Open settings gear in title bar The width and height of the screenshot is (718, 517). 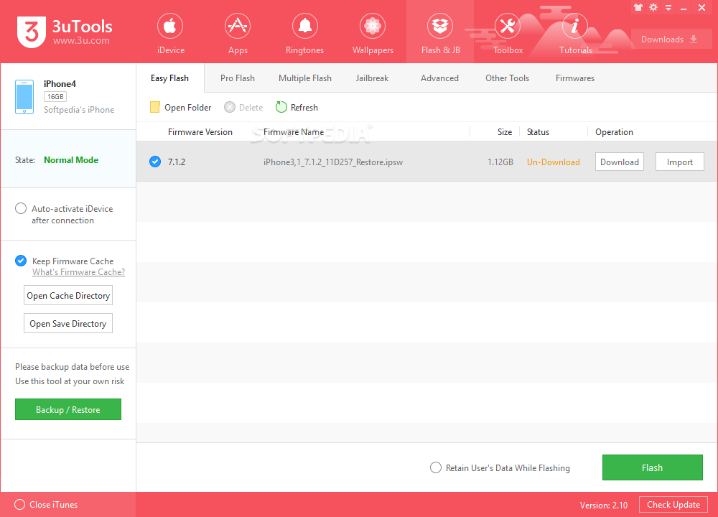pyautogui.click(x=653, y=7)
